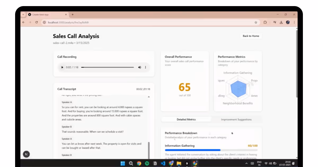Open Notion from the taskbar

coord(155,163)
